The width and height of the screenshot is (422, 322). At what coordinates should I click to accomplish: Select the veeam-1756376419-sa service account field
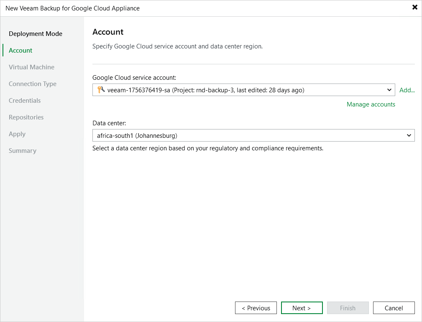[243, 90]
